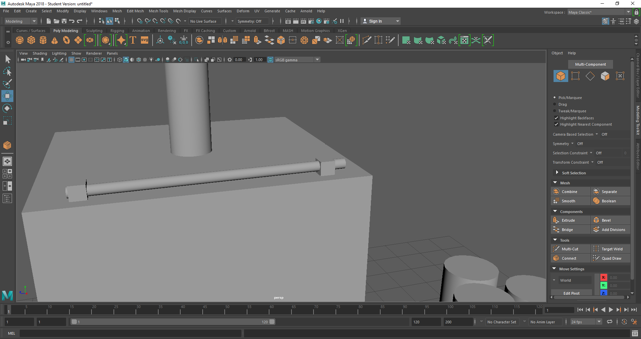
Task: Click the SVG shelf icon
Action: [x=145, y=40]
